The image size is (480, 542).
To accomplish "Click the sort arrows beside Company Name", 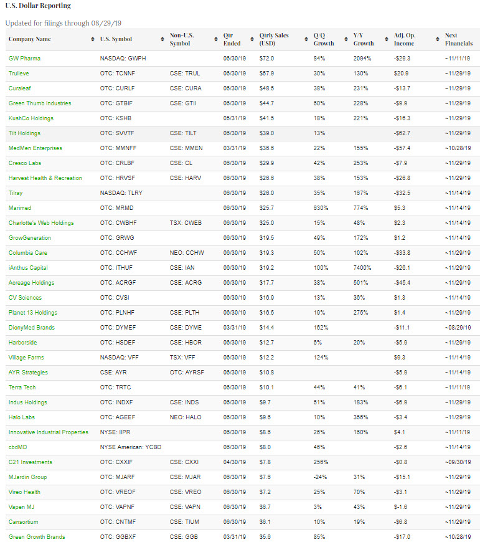I will pyautogui.click(x=93, y=39).
